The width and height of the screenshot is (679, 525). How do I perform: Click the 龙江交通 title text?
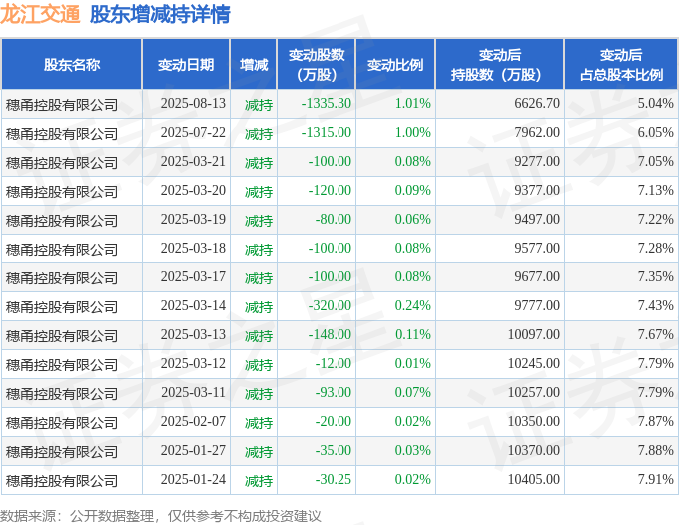coord(40,14)
